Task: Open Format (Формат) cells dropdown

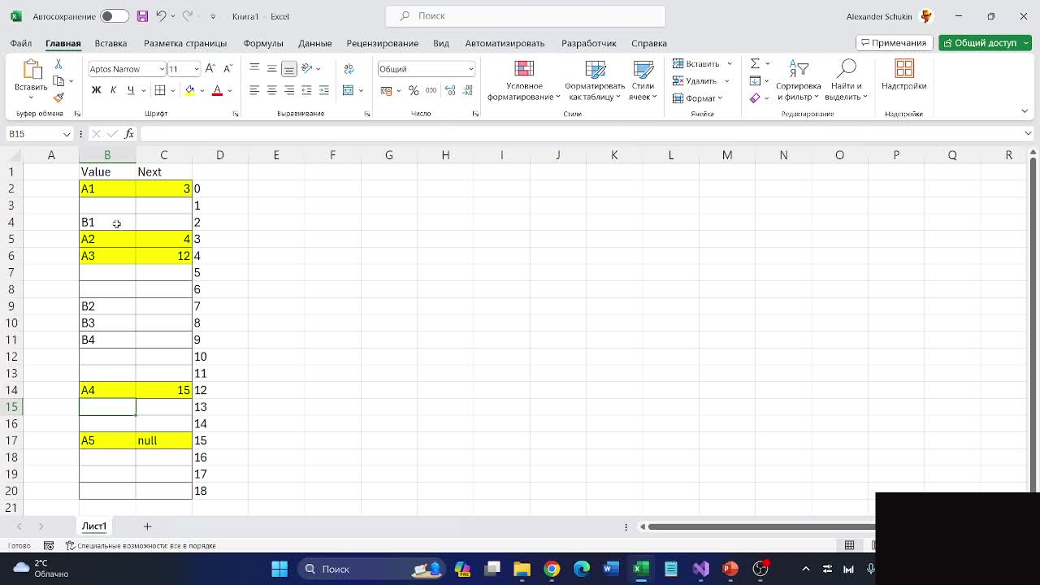Action: [698, 98]
